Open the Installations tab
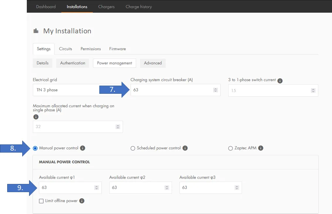 [x=77, y=7]
